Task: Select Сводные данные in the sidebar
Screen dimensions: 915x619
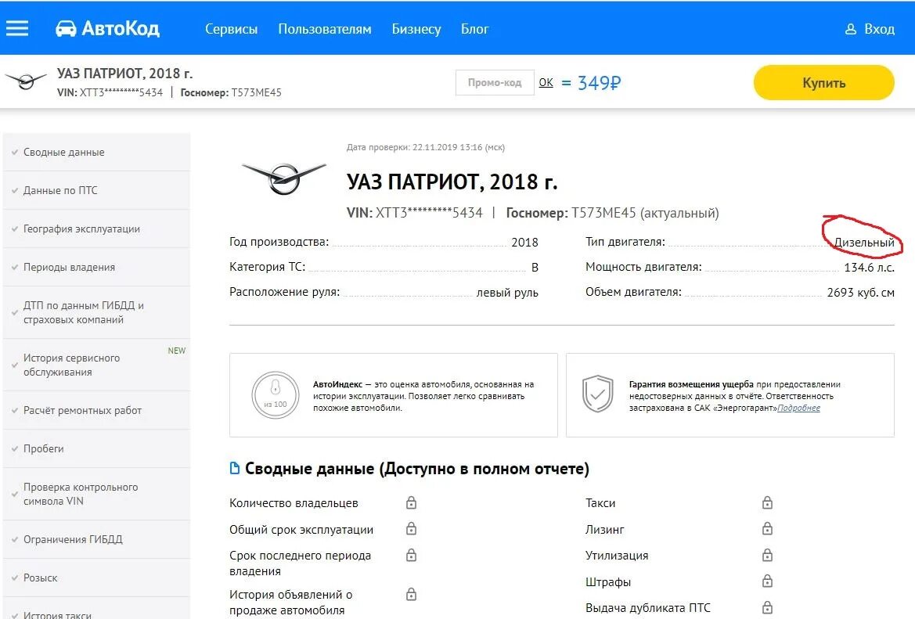Action: pyautogui.click(x=96, y=153)
